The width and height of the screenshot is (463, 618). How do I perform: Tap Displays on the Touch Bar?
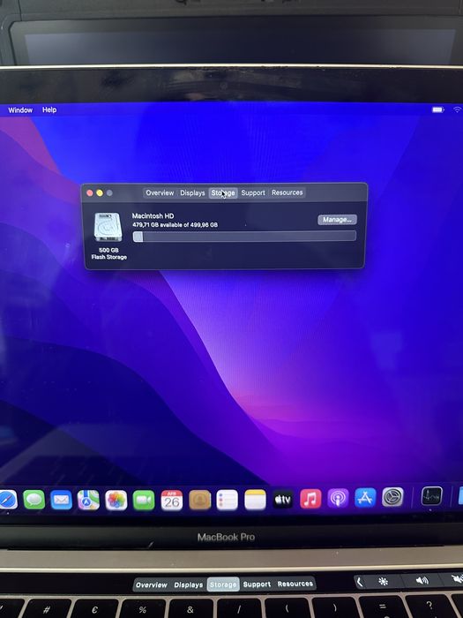tap(188, 584)
